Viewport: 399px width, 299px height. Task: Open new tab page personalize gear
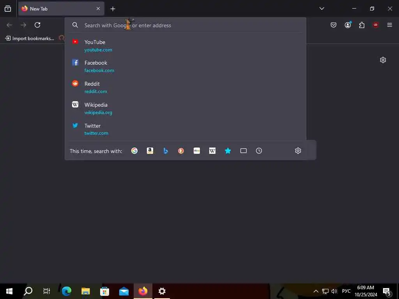click(x=383, y=60)
